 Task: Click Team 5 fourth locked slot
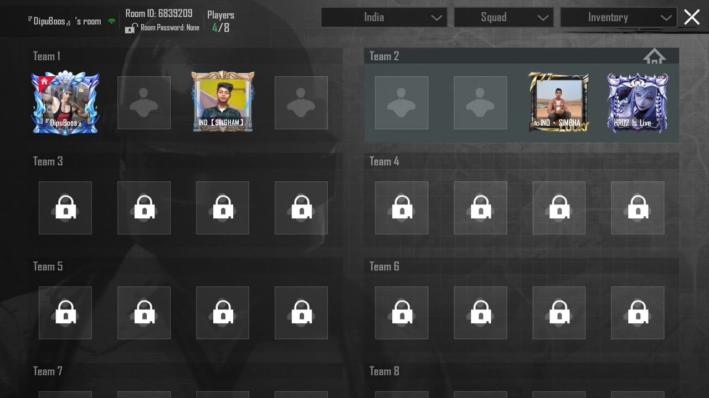[x=301, y=313]
